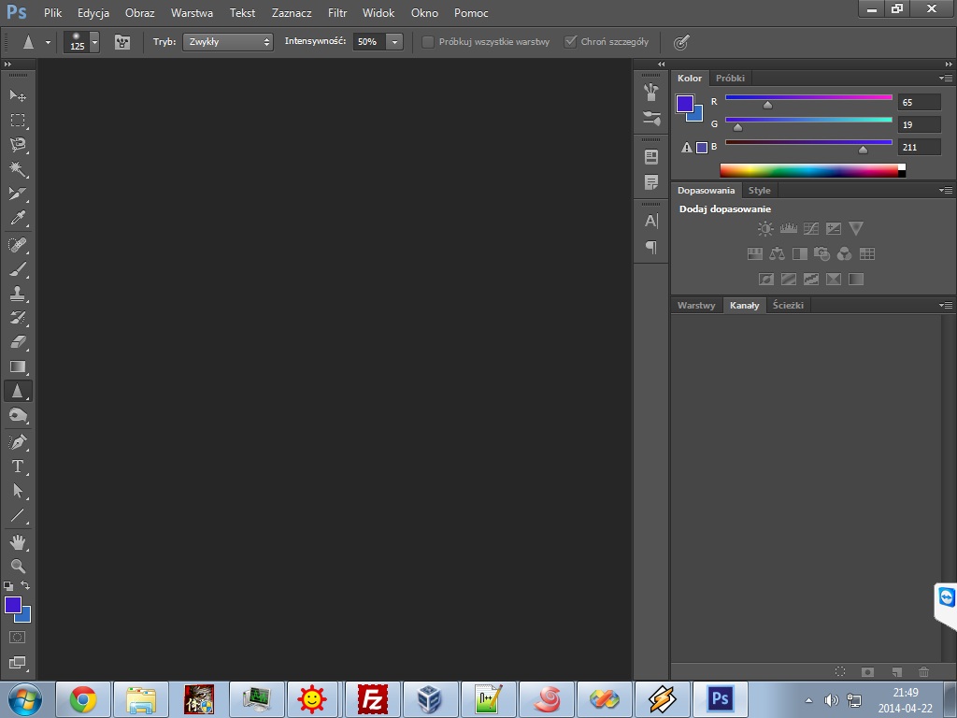
Task: Open the Plik menu
Action: [52, 13]
